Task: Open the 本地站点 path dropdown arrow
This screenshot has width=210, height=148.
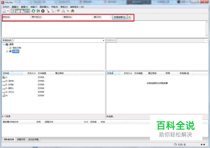Action: (103, 40)
